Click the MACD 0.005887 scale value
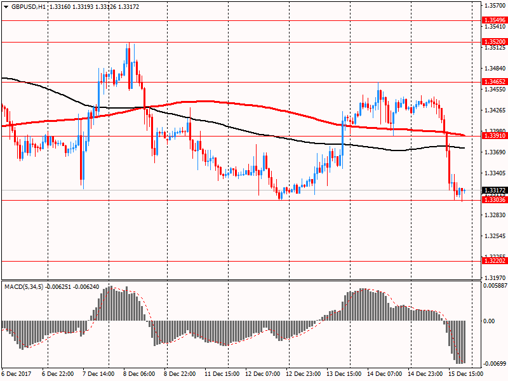 [x=495, y=286]
